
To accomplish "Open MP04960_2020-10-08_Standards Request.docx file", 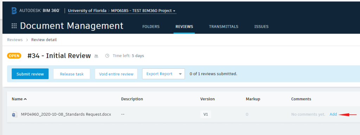I will pyautogui.click(x=66, y=114).
